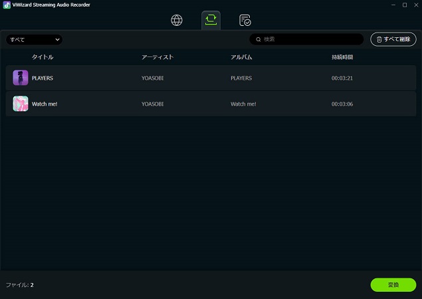Image resolution: width=422 pixels, height=299 pixels.
Task: Click the アーティスト column header
Action: (158, 57)
